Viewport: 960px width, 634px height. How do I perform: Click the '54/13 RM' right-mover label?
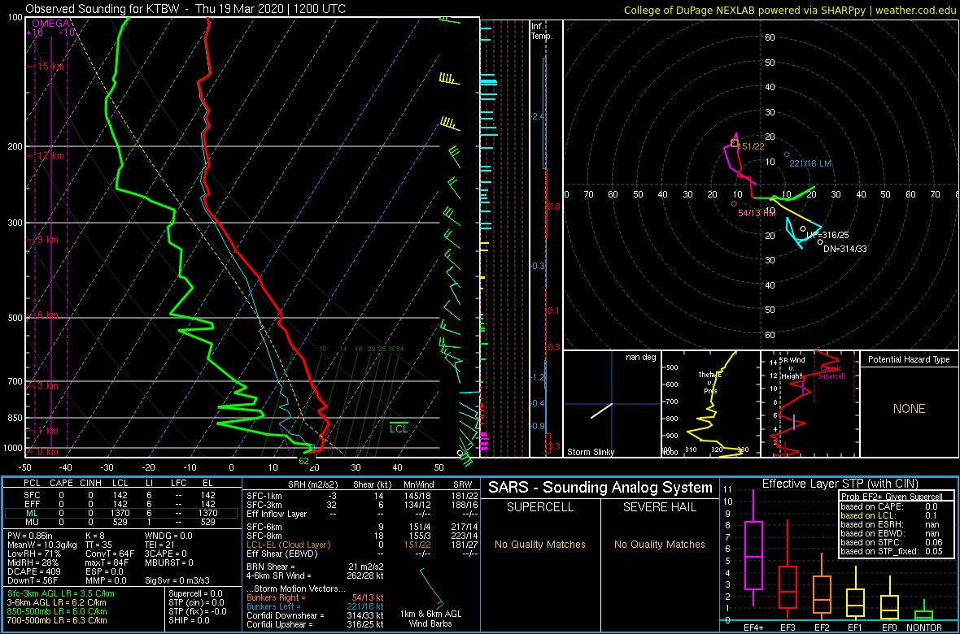(757, 212)
